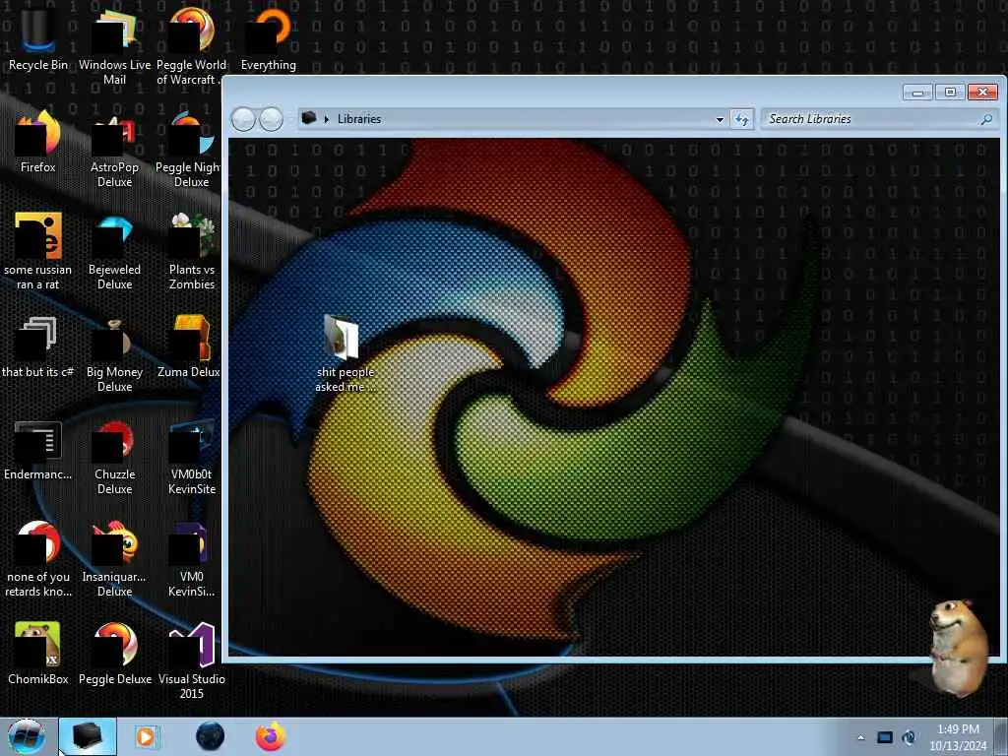Select the 'shit people asked me' folder

pyautogui.click(x=345, y=353)
